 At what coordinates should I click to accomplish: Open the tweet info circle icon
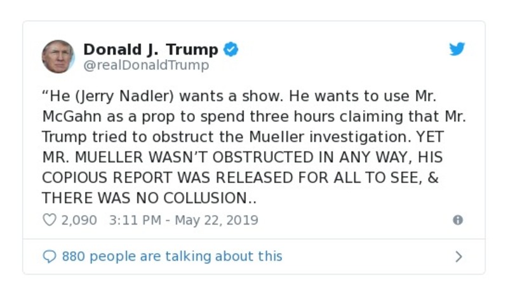click(x=457, y=220)
